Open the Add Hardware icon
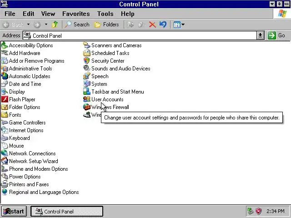 click(x=5, y=53)
